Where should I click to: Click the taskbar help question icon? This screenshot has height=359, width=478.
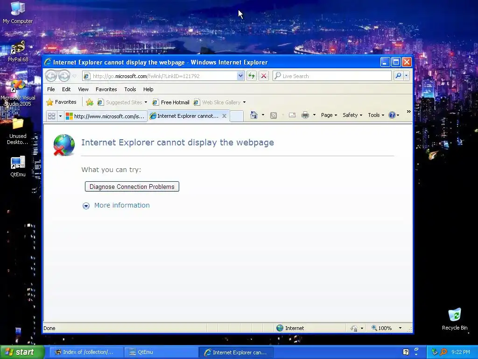(x=406, y=352)
